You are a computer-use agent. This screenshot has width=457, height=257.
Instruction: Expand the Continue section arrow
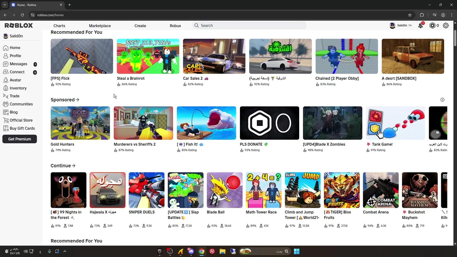pos(74,166)
